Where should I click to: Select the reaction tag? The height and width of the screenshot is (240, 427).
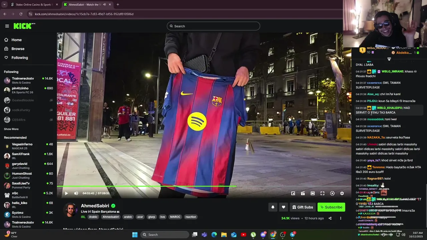tap(191, 217)
